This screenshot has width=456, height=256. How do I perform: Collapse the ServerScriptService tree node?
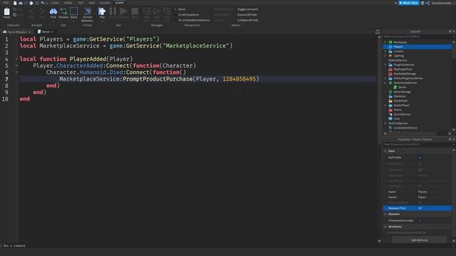coord(385,83)
